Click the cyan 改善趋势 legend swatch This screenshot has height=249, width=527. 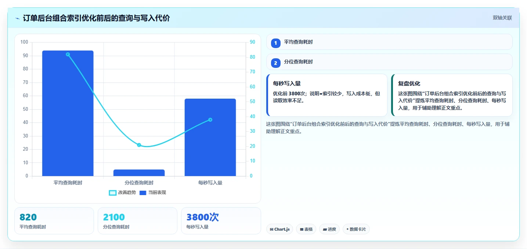[x=113, y=193]
